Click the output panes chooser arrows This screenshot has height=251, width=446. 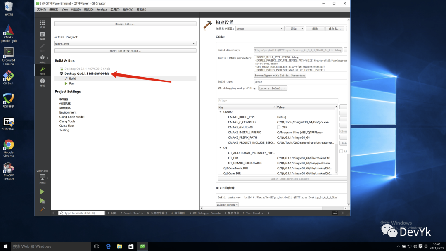268,213
